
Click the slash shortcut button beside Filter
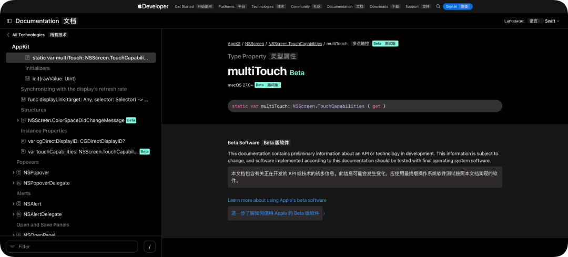149,246
